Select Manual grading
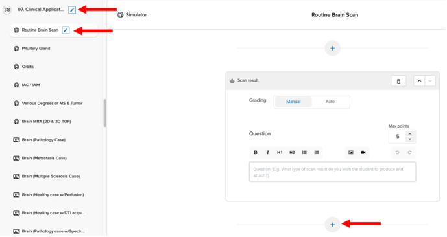 tap(293, 102)
